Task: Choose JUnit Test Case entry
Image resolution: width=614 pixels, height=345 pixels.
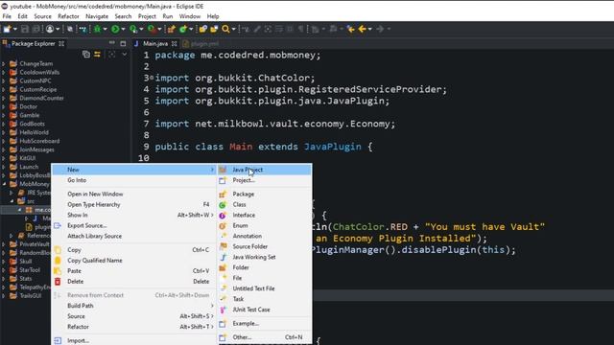Action: [265, 310]
